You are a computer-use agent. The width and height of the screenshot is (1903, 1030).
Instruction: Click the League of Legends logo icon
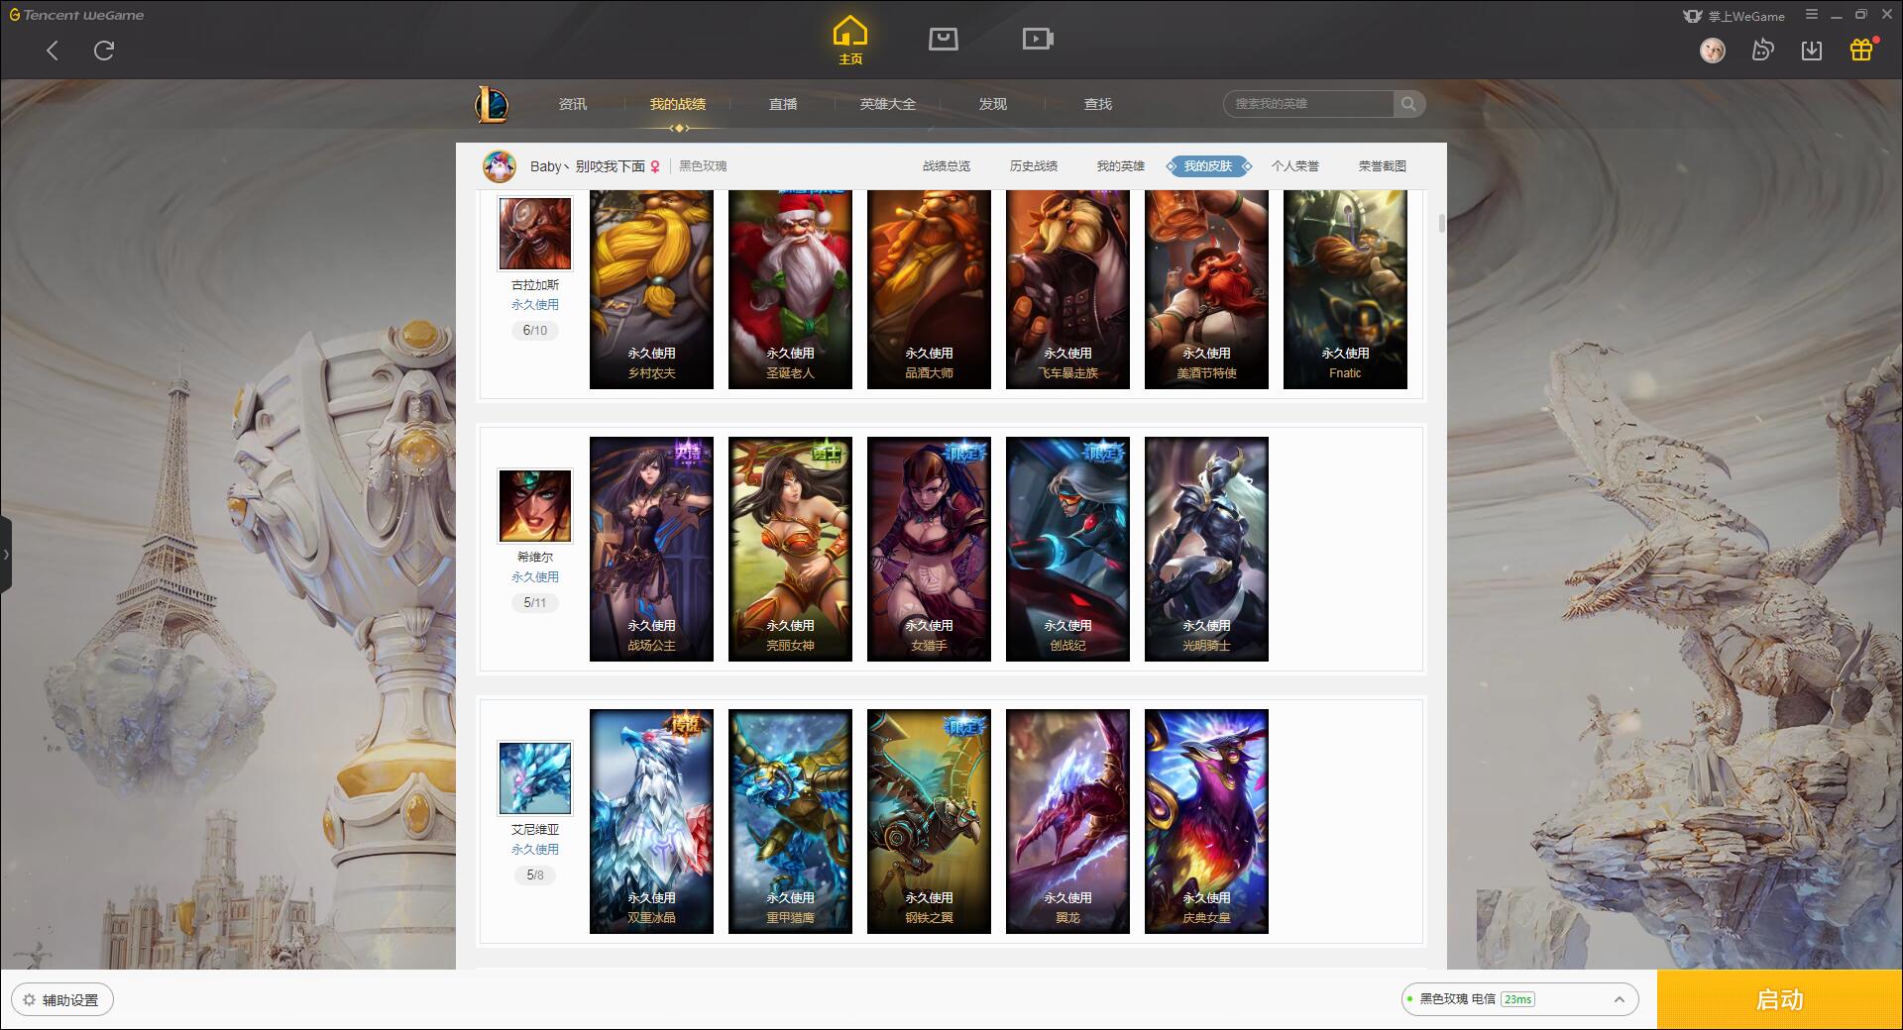(493, 104)
